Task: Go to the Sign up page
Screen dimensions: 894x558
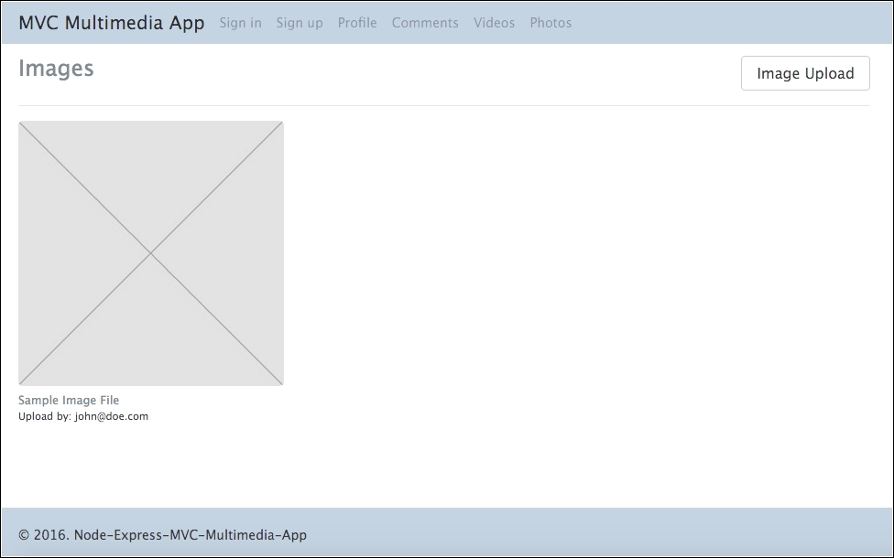Action: click(x=300, y=23)
